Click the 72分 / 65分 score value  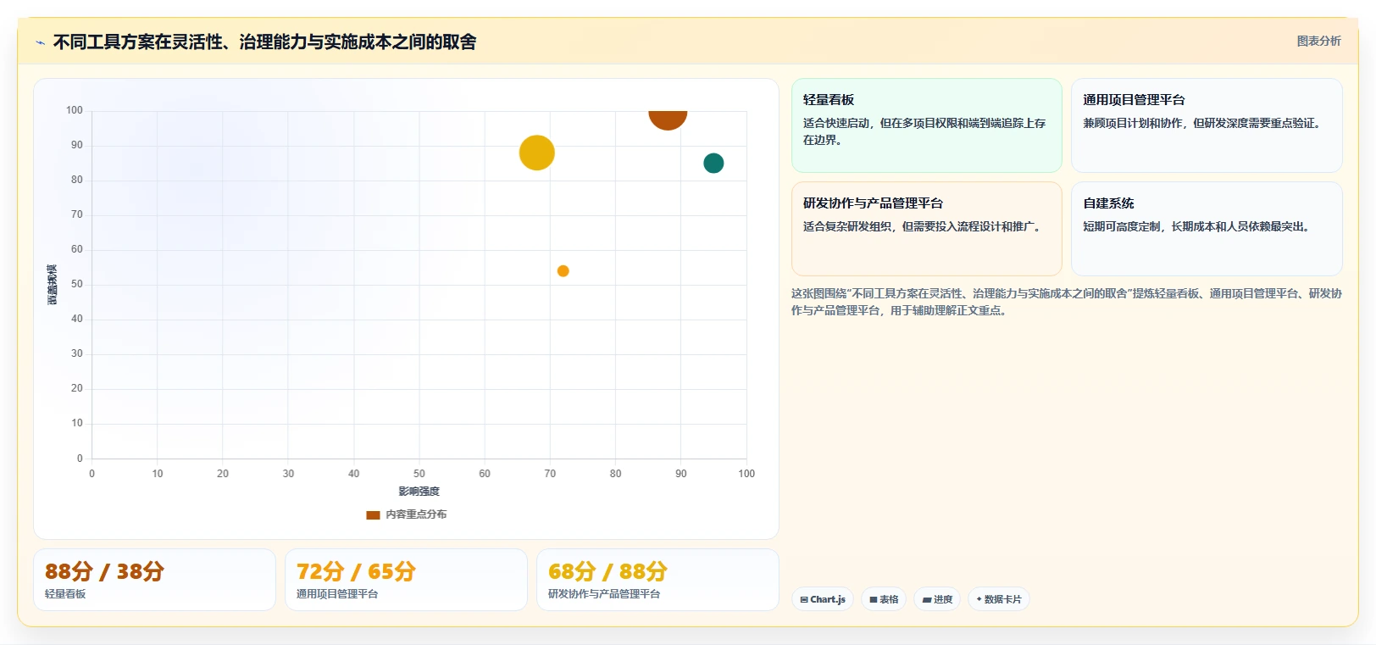click(356, 571)
